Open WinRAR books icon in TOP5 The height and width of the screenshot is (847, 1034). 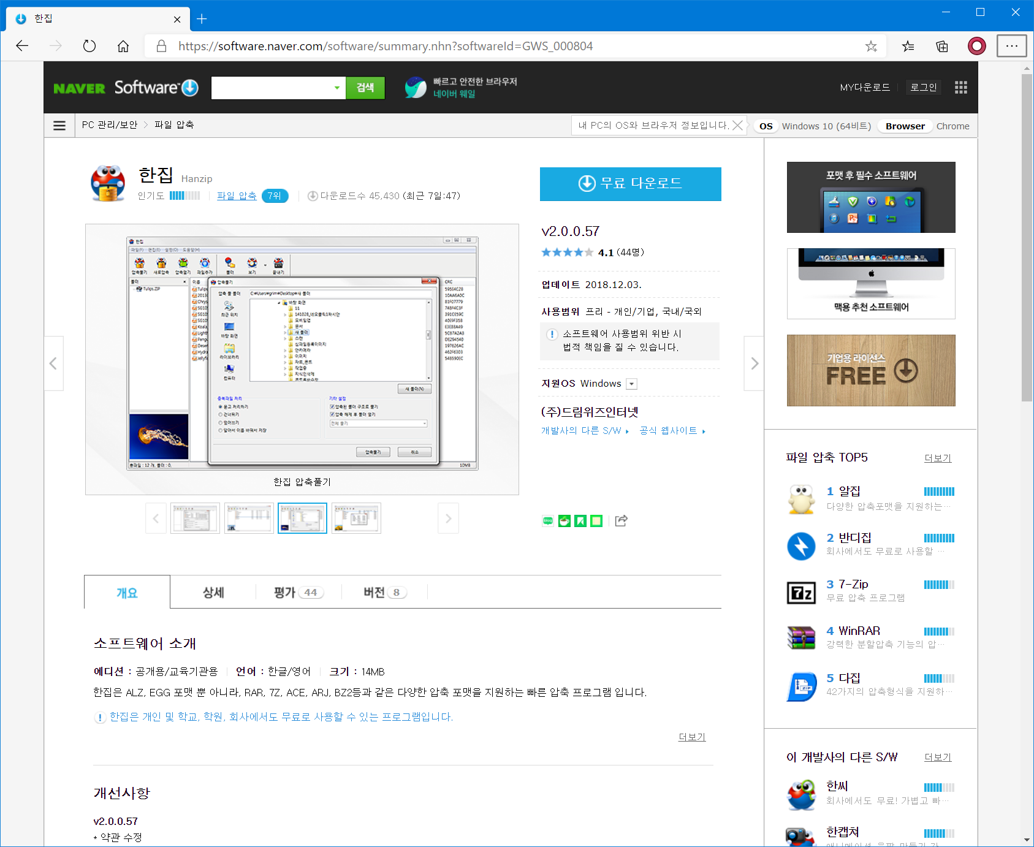[x=801, y=638]
